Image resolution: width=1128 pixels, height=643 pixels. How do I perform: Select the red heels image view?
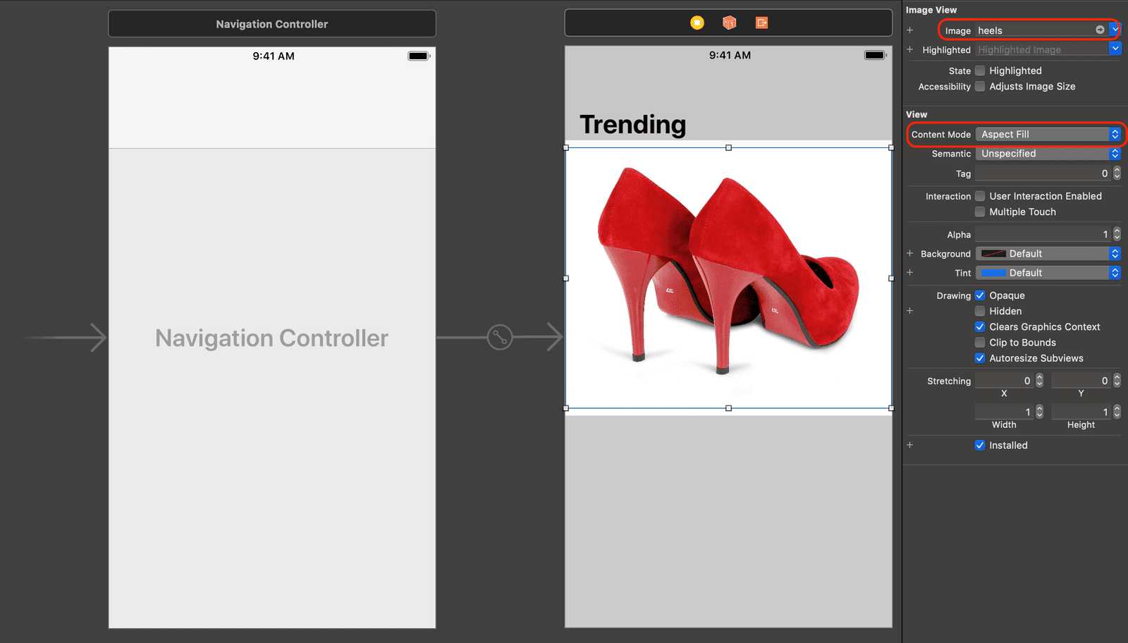(x=728, y=278)
